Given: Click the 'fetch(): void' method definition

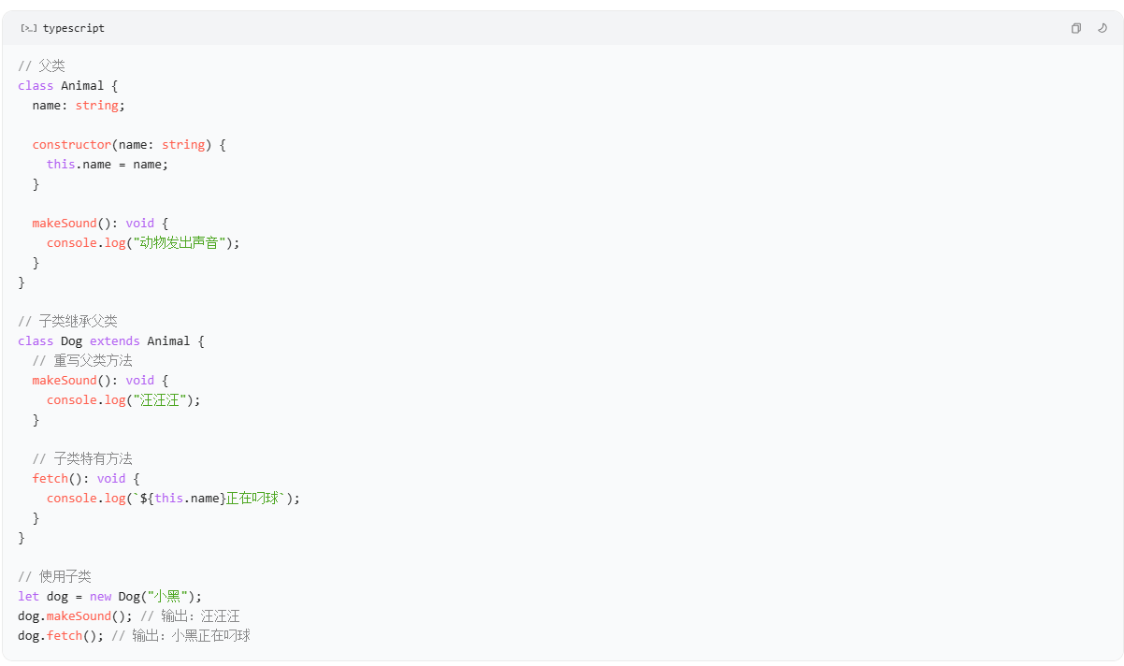Looking at the screenshot, I should (79, 478).
